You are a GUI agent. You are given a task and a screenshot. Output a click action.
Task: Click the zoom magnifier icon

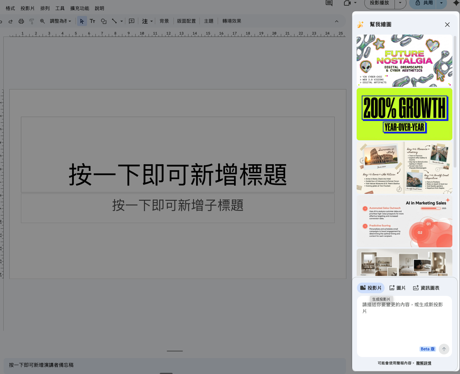click(43, 21)
